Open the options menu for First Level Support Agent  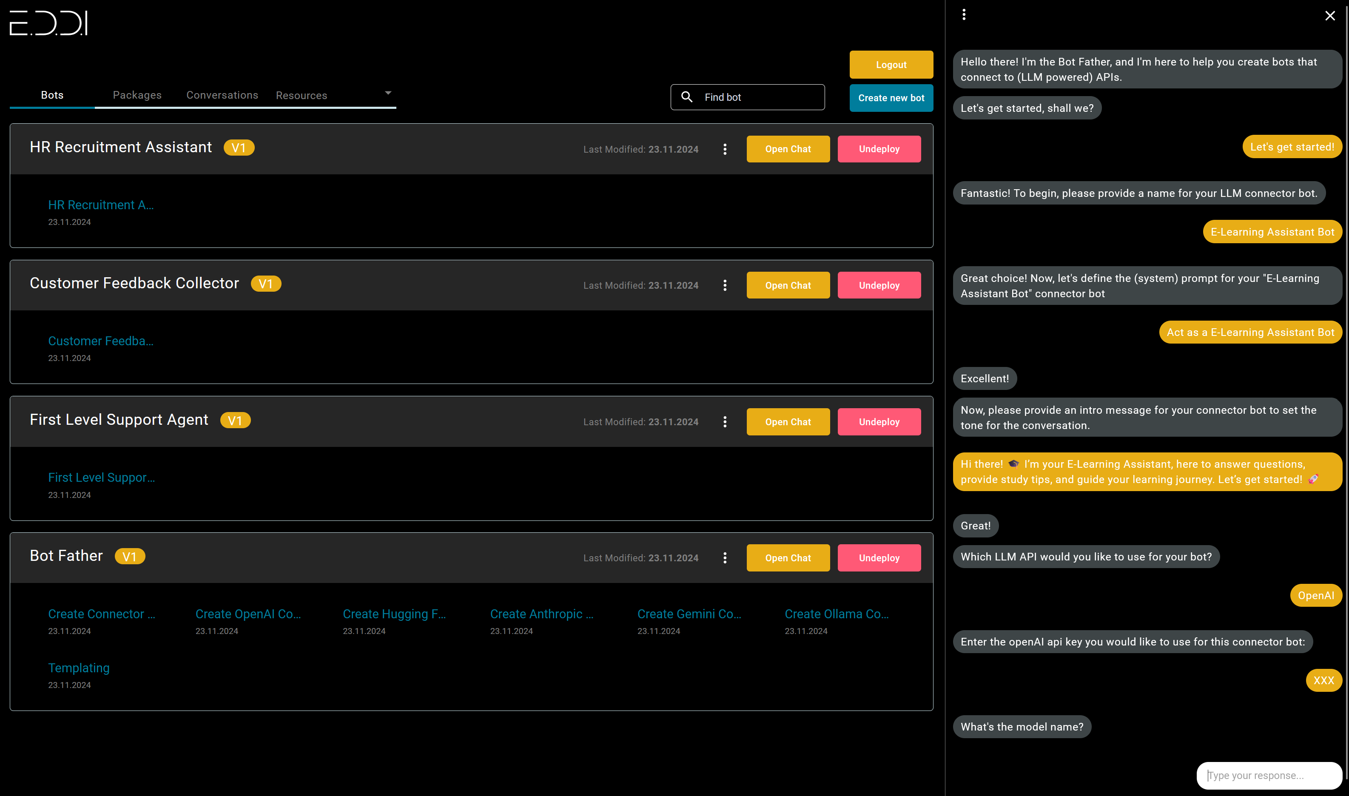[725, 422]
